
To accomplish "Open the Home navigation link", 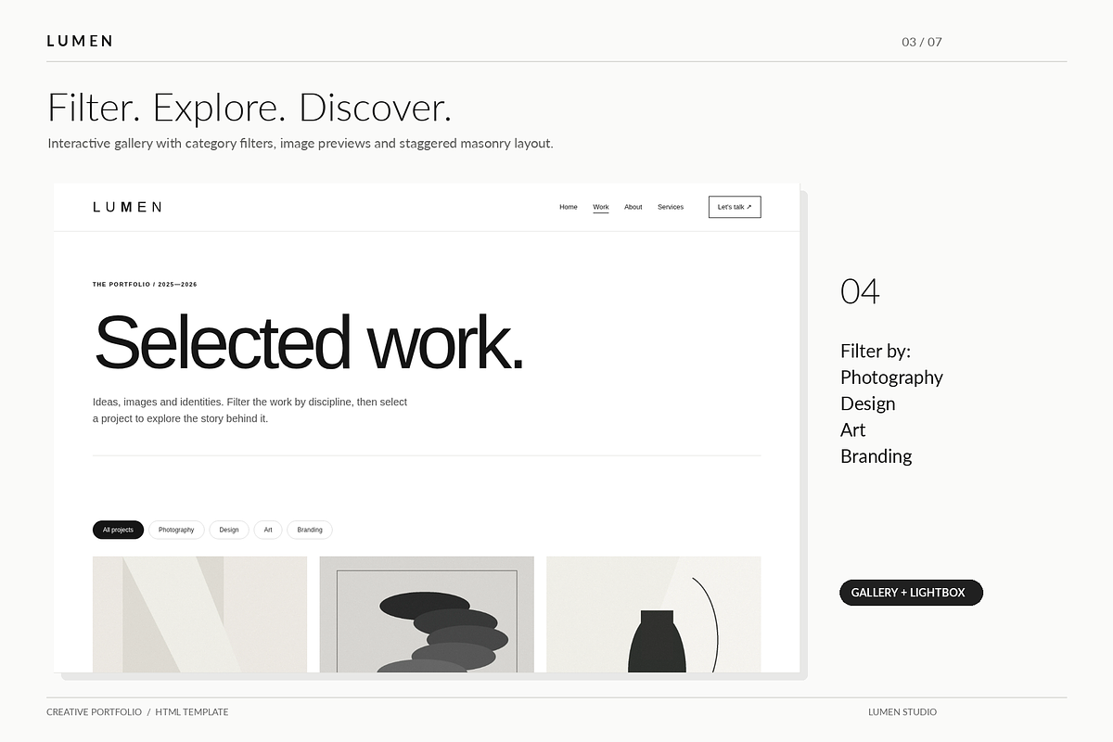I will [x=569, y=207].
